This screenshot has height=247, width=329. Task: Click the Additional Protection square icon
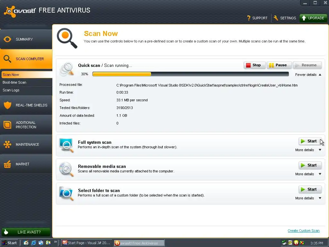(x=7, y=125)
